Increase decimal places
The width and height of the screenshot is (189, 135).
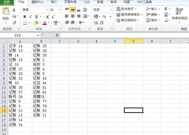96,23
